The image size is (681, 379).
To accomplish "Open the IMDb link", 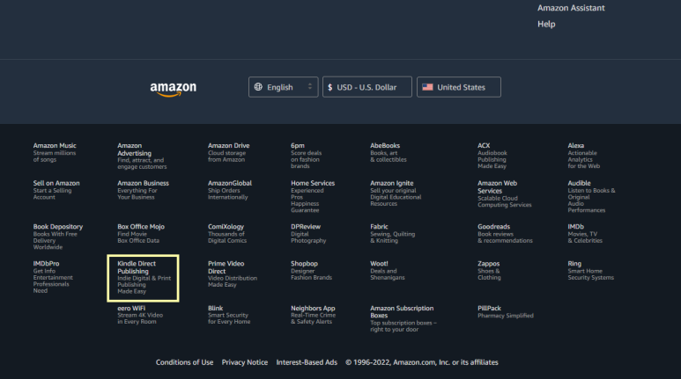I will click(585, 233).
